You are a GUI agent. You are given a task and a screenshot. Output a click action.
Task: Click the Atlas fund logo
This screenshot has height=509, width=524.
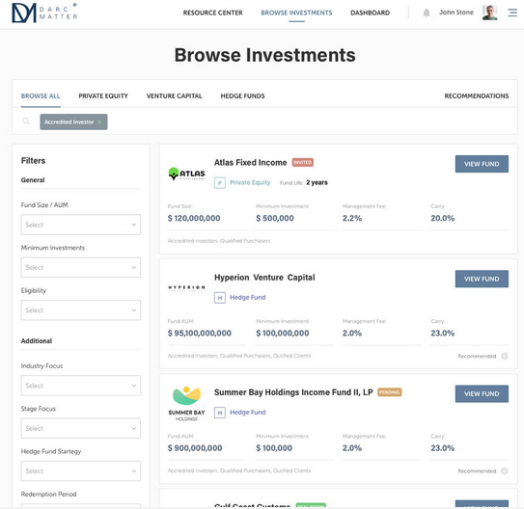186,174
